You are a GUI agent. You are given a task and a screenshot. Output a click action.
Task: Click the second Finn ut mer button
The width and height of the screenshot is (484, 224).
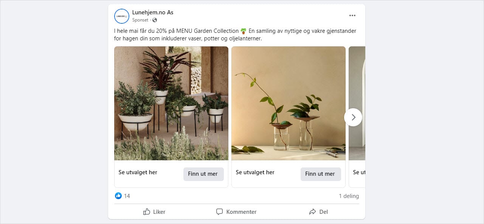coord(321,174)
